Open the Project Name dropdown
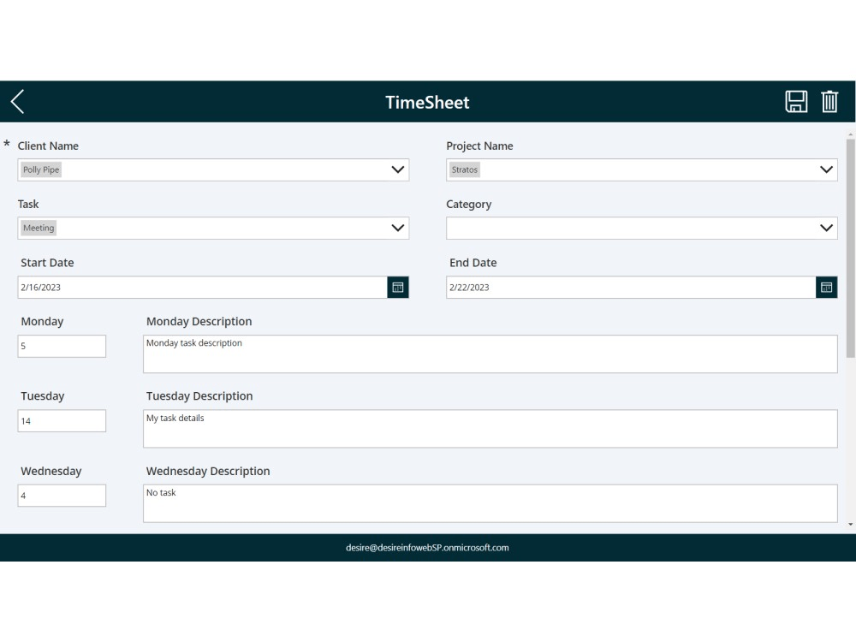Screen dimensions: 856x642 tap(826, 169)
